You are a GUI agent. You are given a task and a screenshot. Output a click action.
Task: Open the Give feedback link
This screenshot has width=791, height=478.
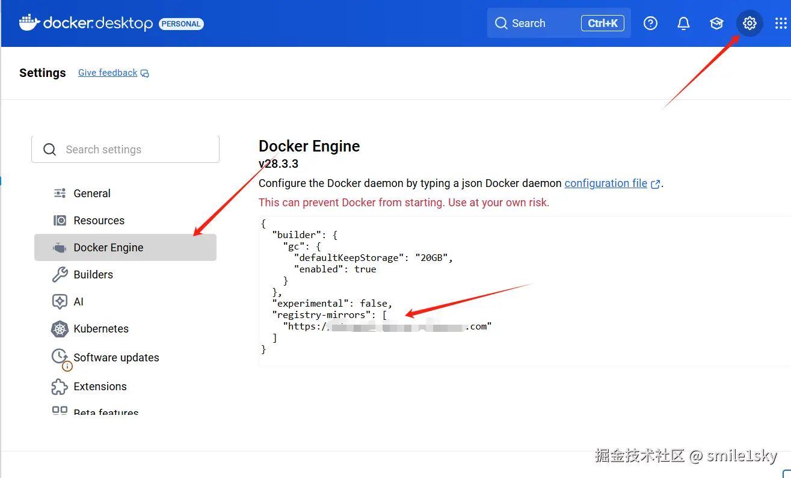108,73
